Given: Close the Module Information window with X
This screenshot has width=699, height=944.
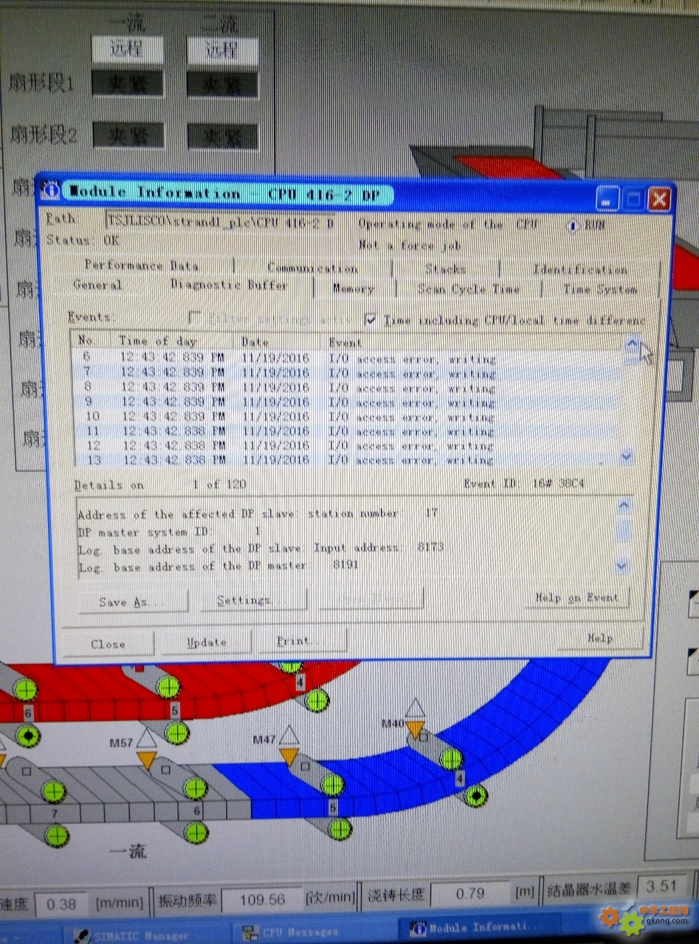Looking at the screenshot, I should 659,198.
